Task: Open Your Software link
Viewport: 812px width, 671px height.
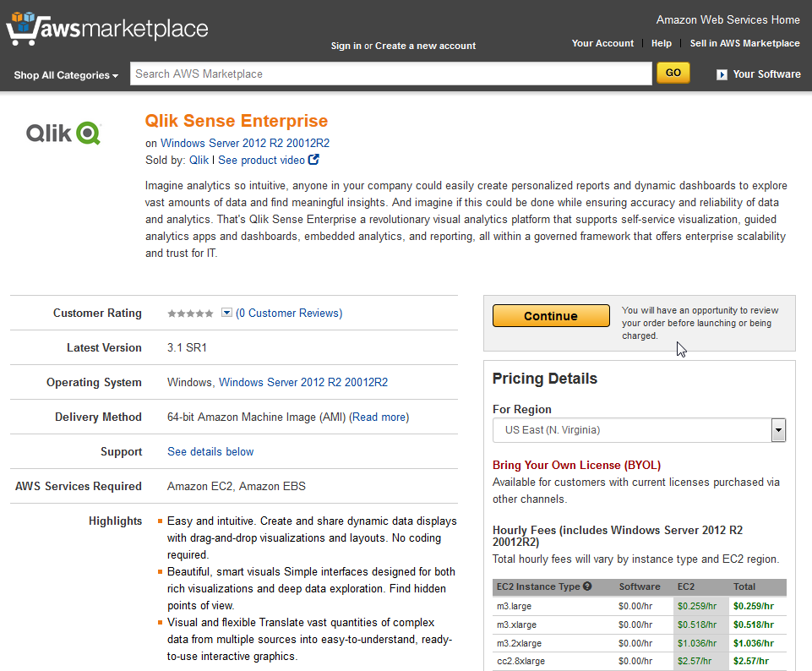Action: click(x=767, y=74)
